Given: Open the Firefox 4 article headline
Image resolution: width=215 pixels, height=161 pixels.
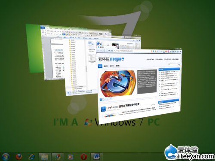Looking at the screenshot, I should (123, 106).
